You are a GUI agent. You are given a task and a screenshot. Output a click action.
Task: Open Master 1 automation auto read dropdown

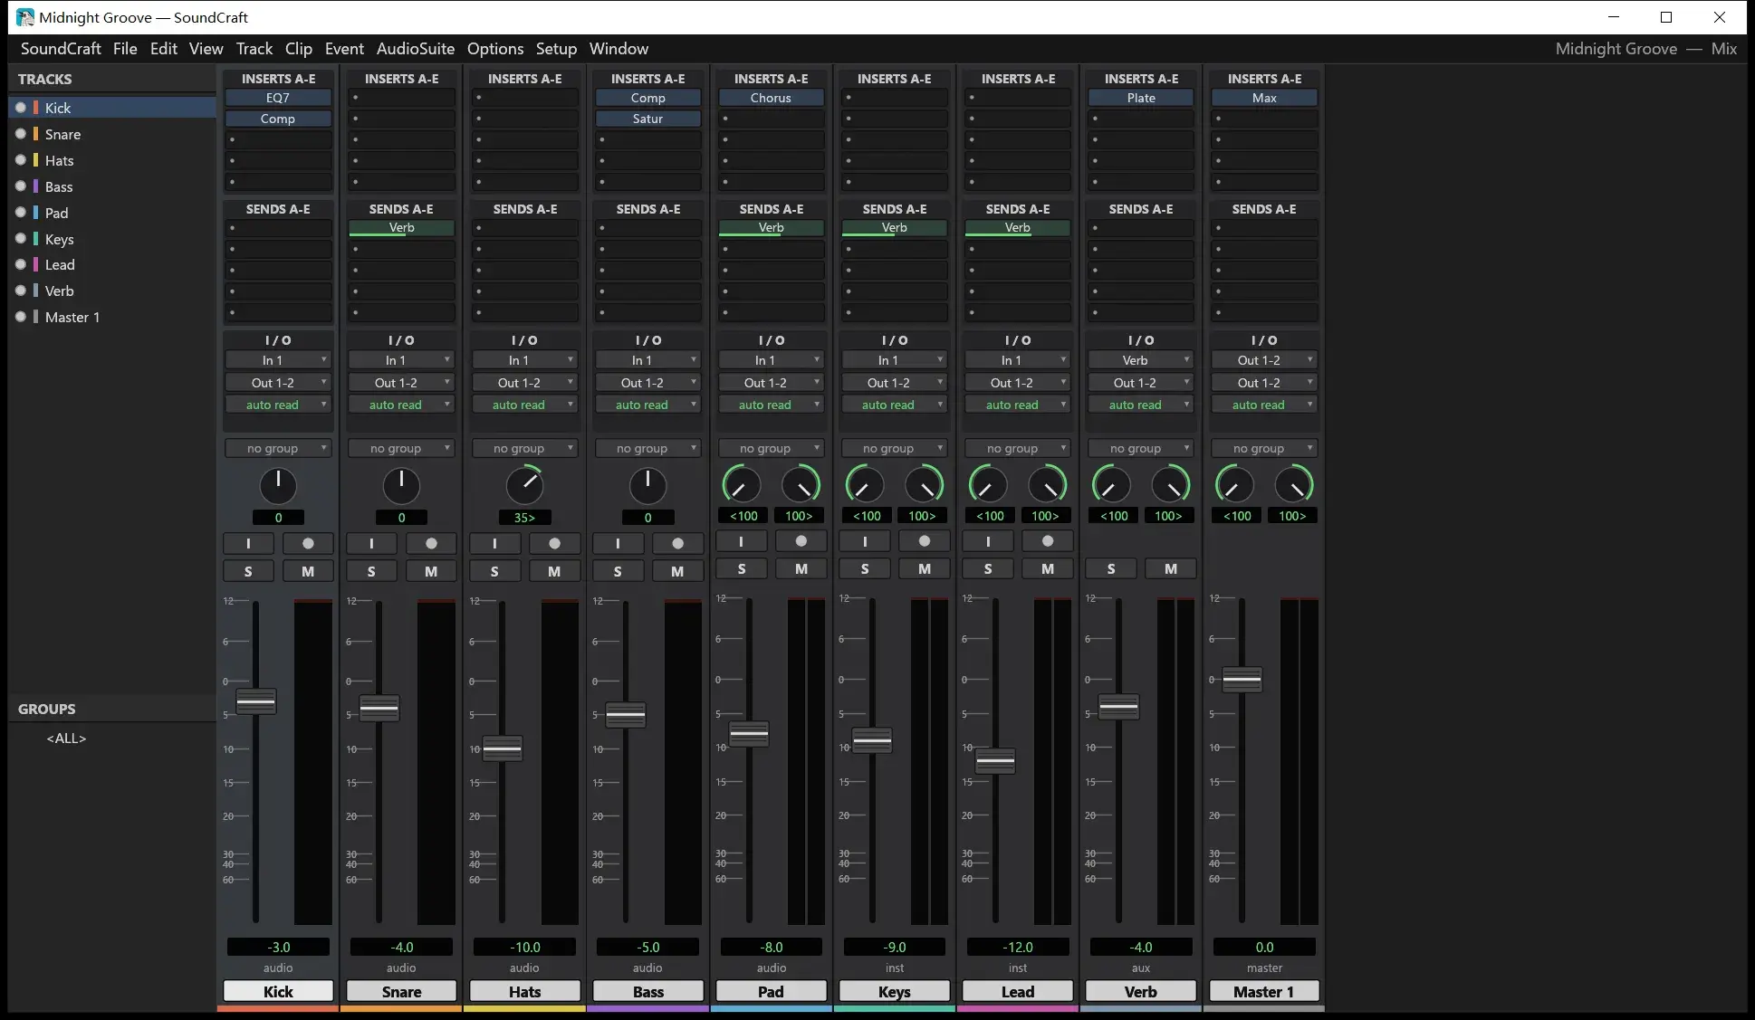(x=1264, y=405)
